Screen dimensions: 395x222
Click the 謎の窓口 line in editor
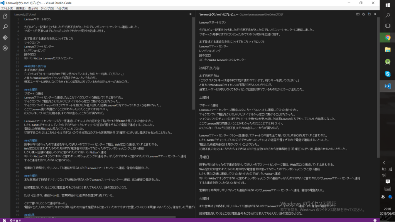tap(30, 54)
